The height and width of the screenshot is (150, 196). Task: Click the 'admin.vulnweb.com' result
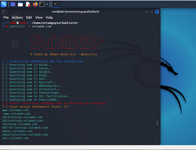click(x=17, y=131)
